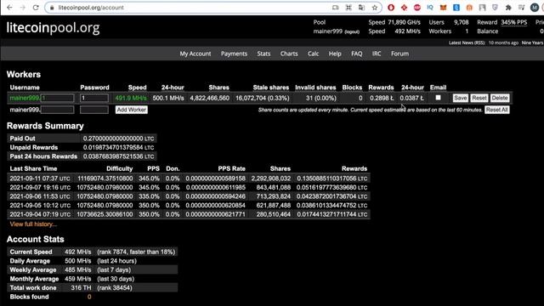Click the 16,072,704 (0.33%) stale shares value
The image size is (544, 306).
click(x=263, y=99)
